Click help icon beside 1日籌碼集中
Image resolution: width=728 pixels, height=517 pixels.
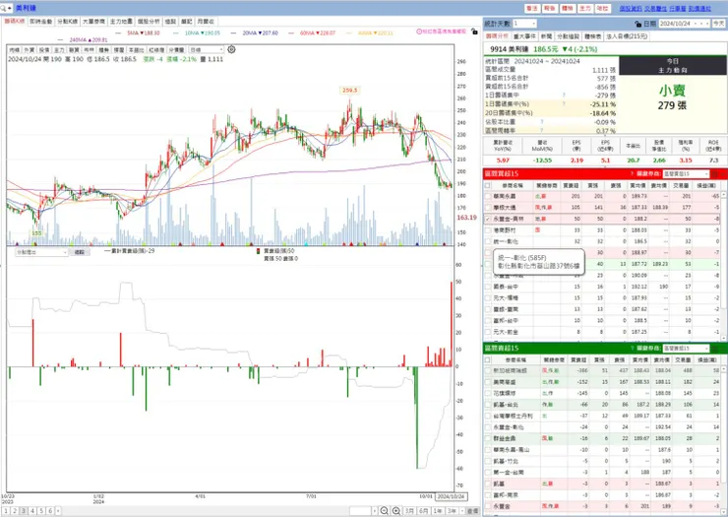pyautogui.click(x=564, y=96)
